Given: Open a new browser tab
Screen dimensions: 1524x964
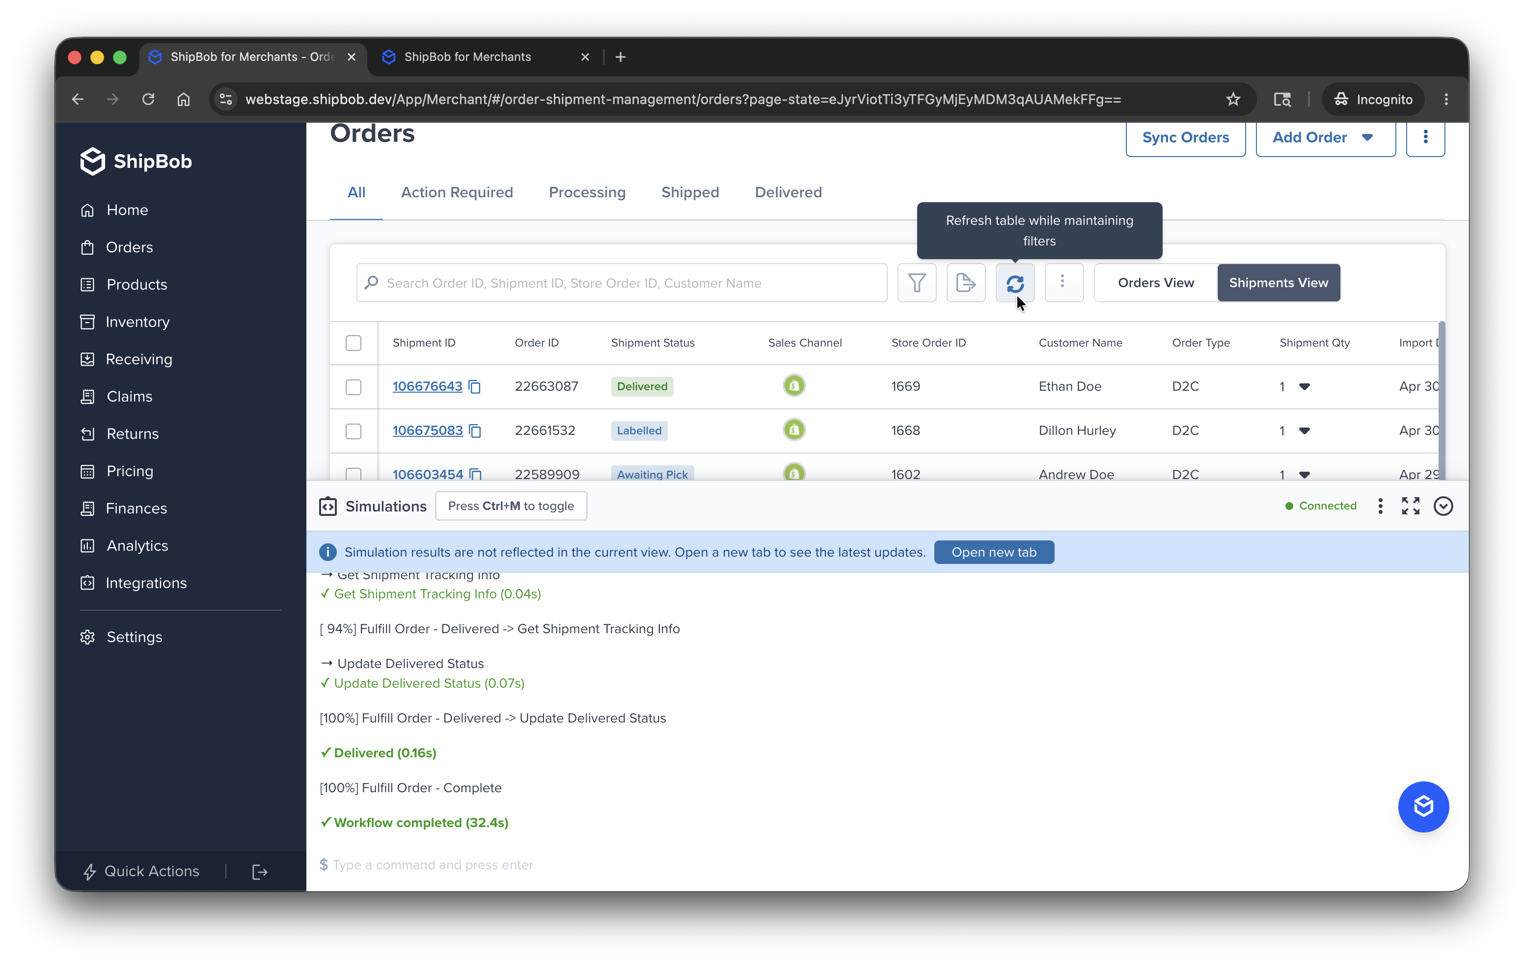Looking at the screenshot, I should point(620,57).
